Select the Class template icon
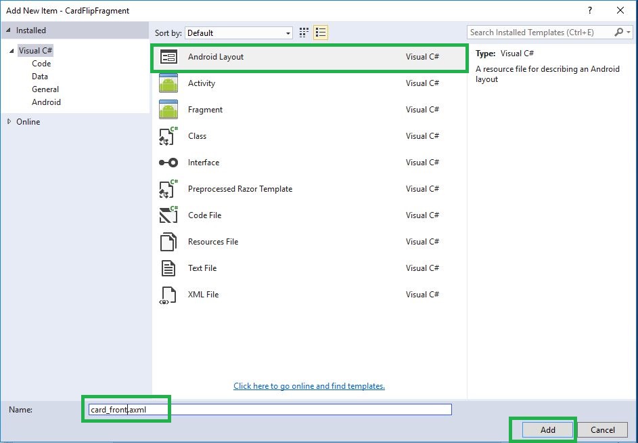The height and width of the screenshot is (443, 638). (x=168, y=136)
